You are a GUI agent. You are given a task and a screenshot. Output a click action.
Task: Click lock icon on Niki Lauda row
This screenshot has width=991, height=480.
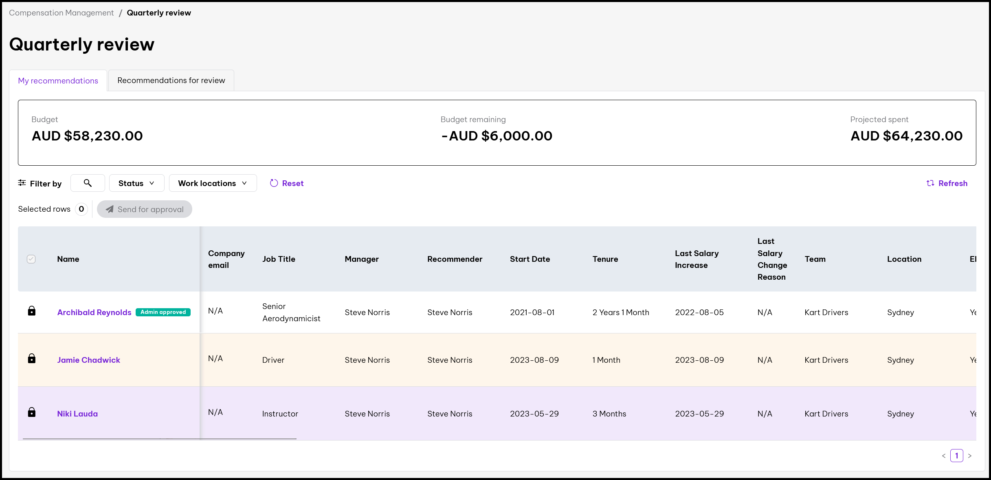pyautogui.click(x=31, y=412)
